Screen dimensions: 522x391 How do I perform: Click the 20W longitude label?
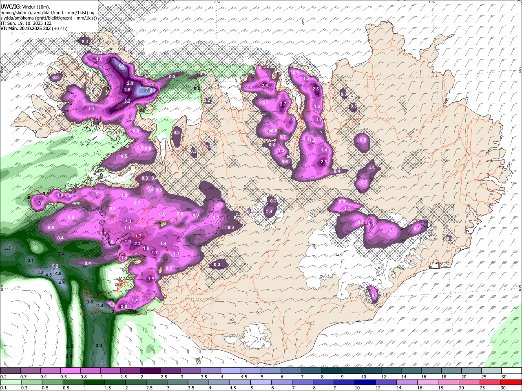pos(217,2)
